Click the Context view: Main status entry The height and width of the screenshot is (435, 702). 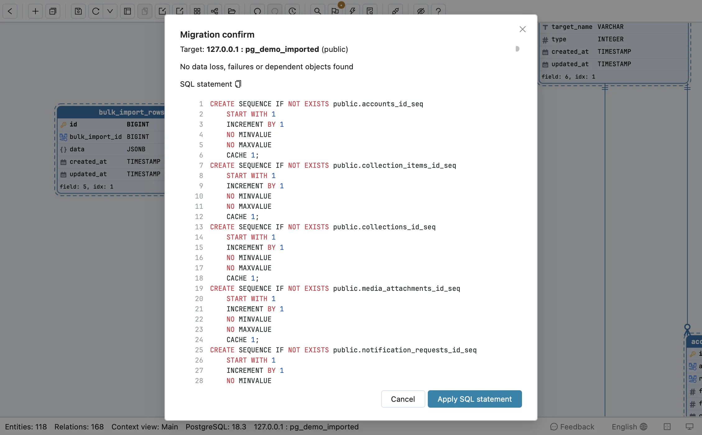point(145,427)
